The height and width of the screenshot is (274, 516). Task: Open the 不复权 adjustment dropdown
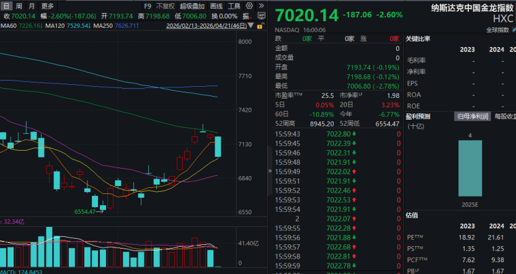165,6
